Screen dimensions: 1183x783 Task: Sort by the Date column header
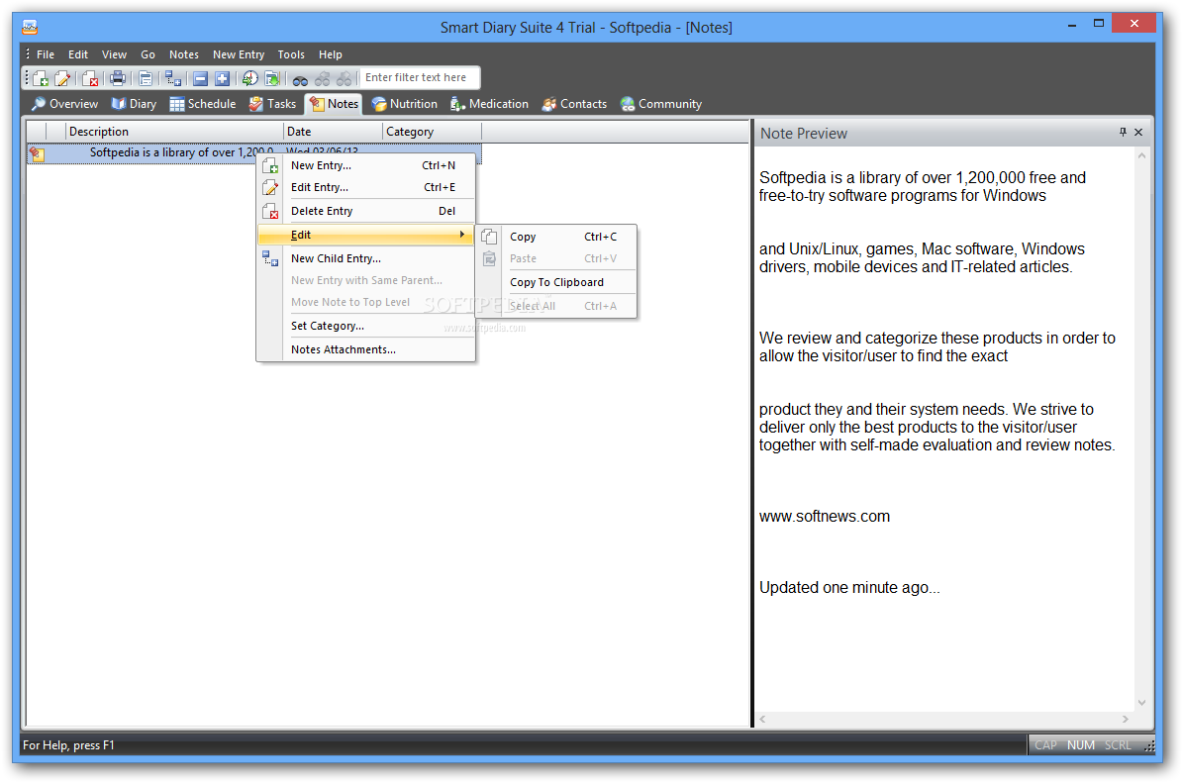coord(333,132)
